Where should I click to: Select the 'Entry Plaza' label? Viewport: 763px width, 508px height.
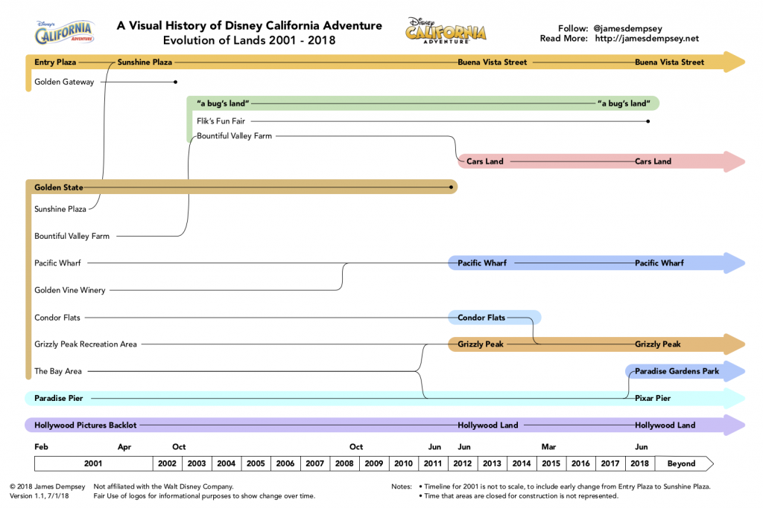(55, 62)
